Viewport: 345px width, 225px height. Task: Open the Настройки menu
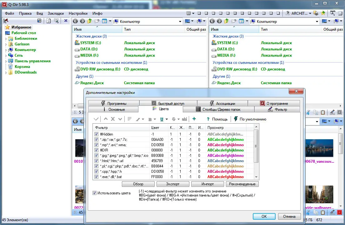pos(78,13)
